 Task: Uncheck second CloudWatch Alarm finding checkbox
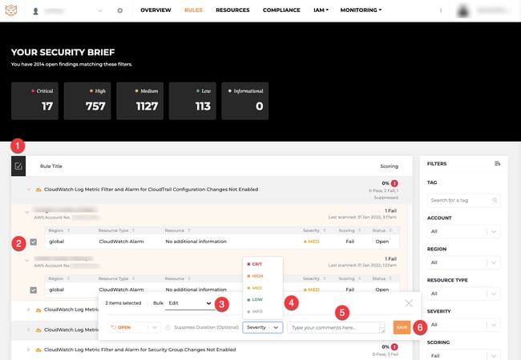[x=33, y=290]
